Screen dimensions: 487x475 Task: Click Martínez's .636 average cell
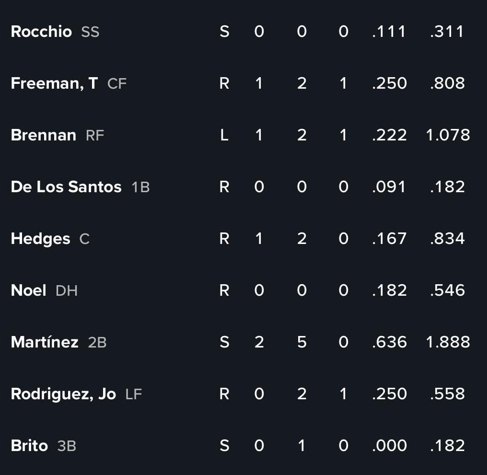pyautogui.click(x=390, y=342)
